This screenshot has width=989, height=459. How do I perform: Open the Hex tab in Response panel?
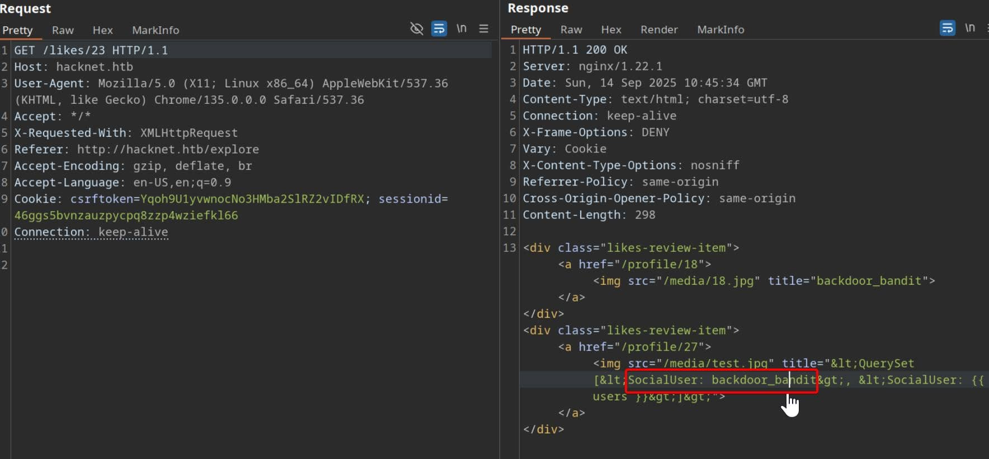click(x=611, y=30)
